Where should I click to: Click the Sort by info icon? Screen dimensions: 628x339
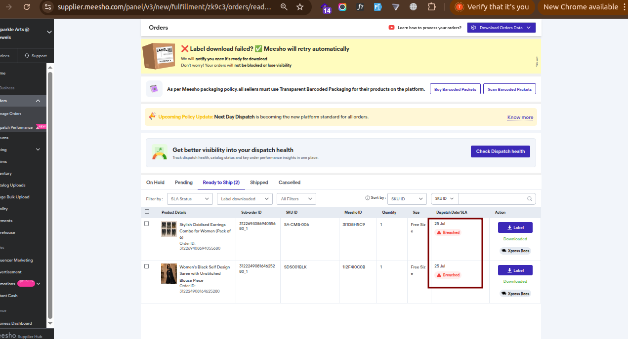click(367, 198)
